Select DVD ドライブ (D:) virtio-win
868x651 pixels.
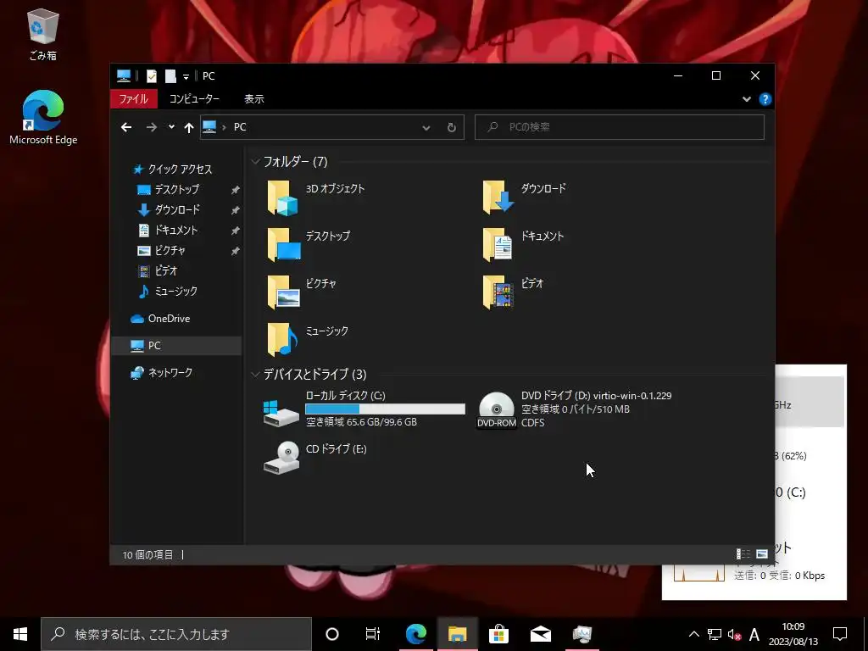[x=575, y=409]
